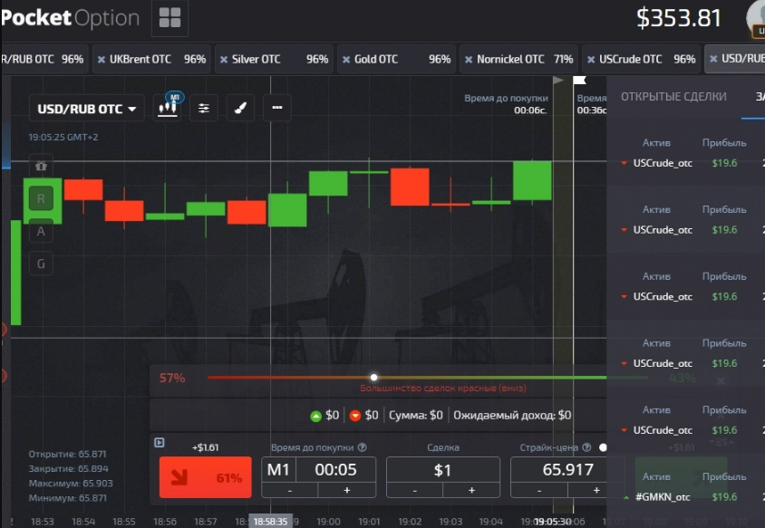Toggle the R indicator button

pyautogui.click(x=41, y=198)
